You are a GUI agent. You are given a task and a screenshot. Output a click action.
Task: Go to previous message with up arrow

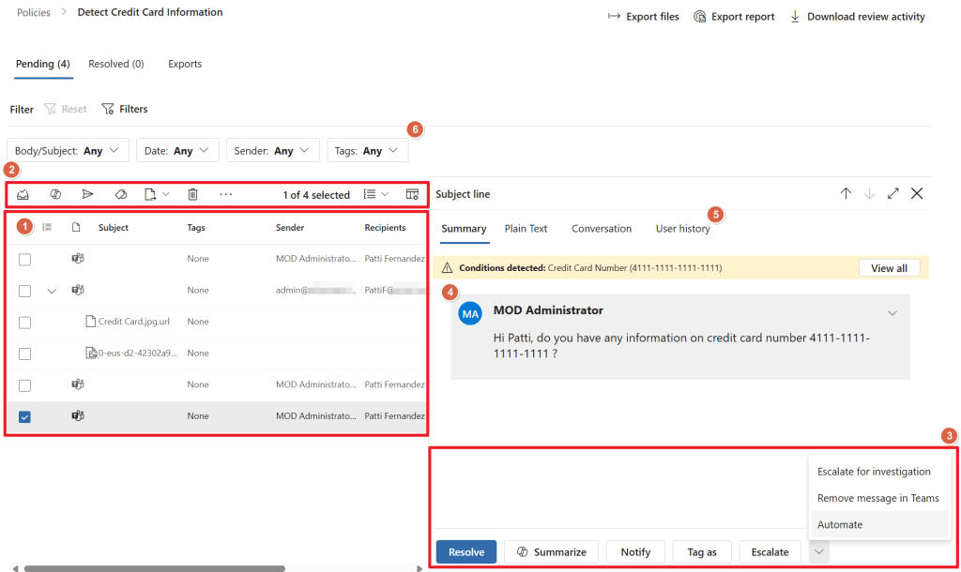846,193
